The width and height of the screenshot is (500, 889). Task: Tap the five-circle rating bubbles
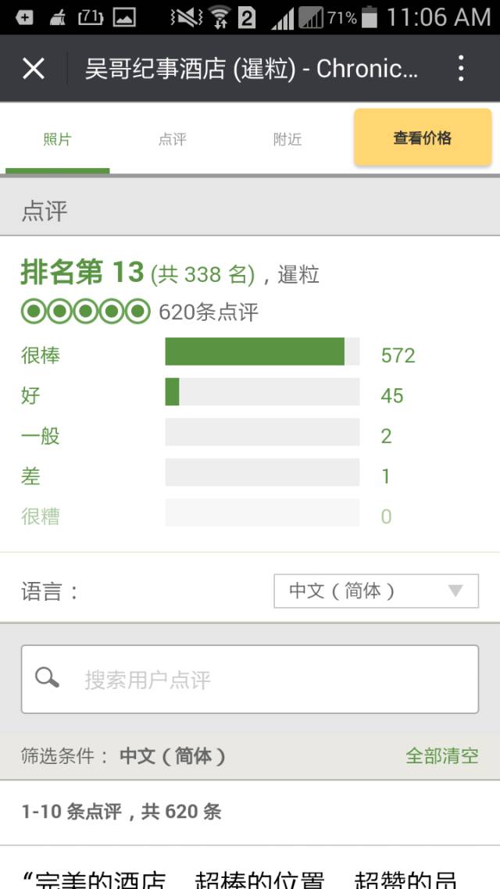pos(85,312)
